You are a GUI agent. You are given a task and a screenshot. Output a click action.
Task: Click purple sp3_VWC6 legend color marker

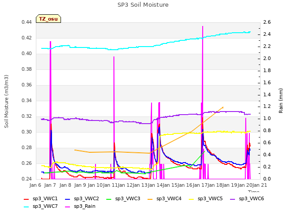[x=233, y=199]
